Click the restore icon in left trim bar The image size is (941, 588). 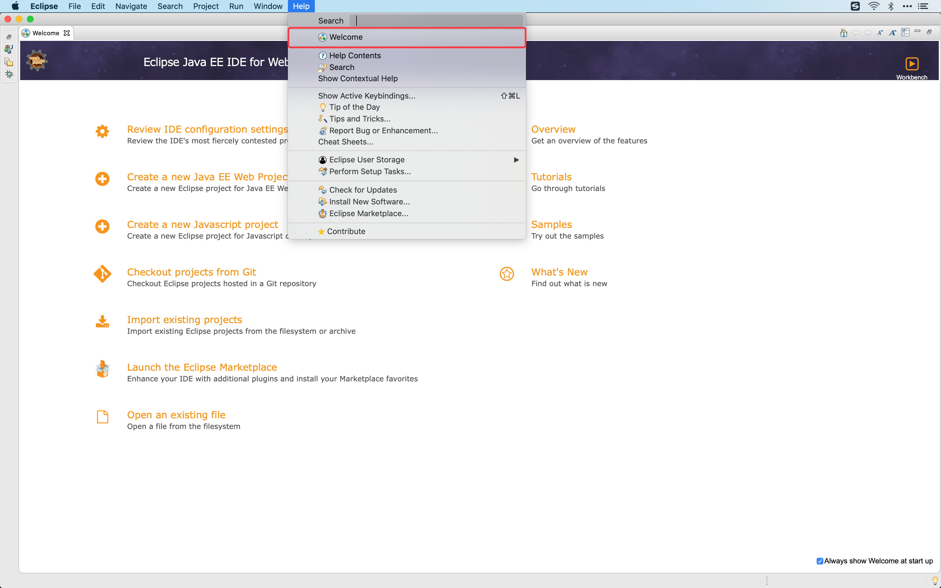[x=9, y=37]
